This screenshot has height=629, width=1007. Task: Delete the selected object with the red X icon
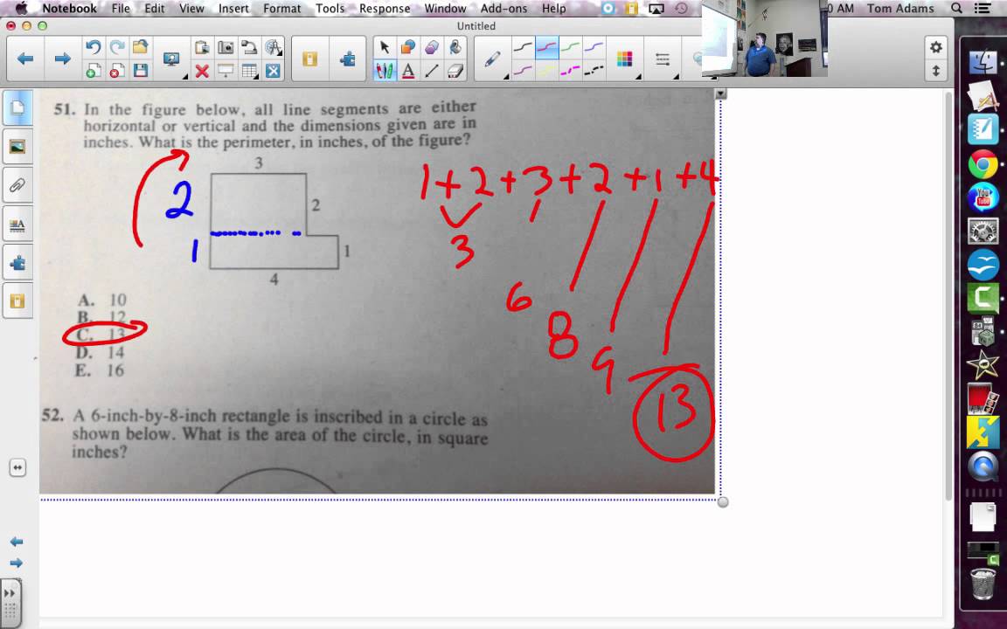[x=202, y=71]
